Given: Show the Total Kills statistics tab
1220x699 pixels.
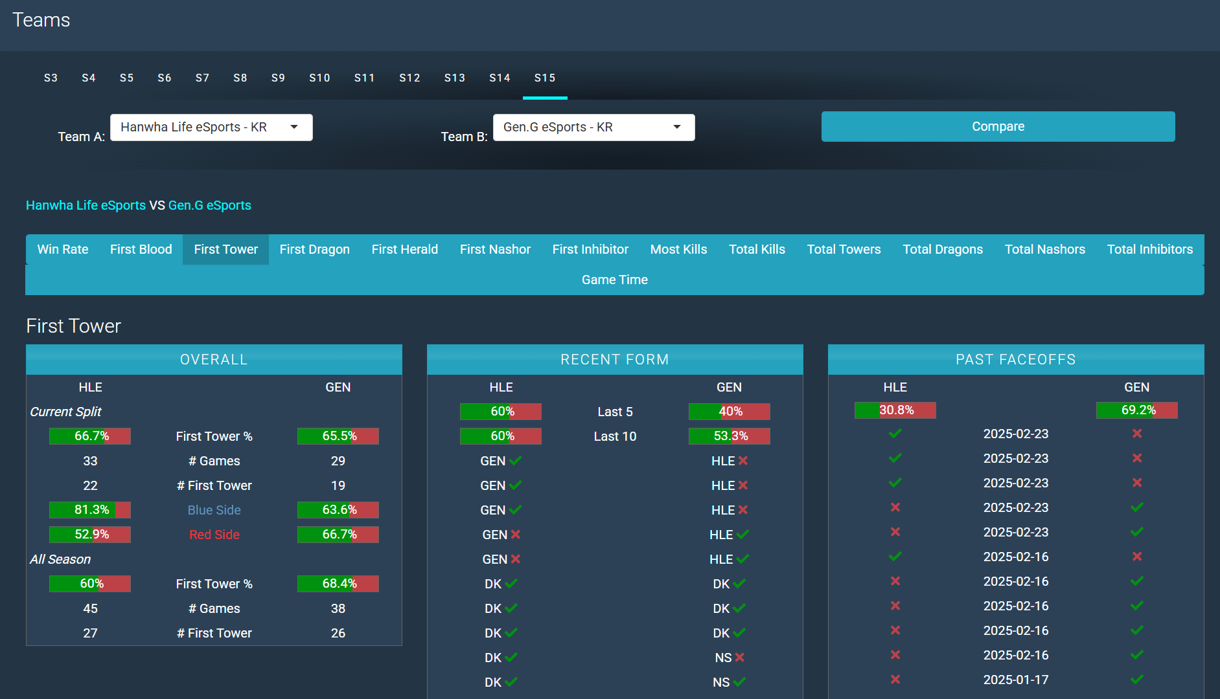Looking at the screenshot, I should pos(757,249).
